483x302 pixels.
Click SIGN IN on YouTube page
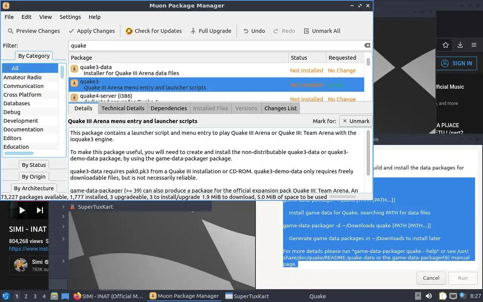(457, 63)
